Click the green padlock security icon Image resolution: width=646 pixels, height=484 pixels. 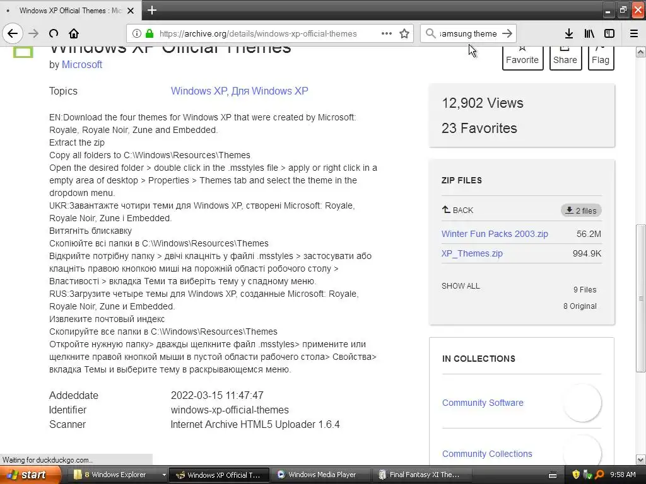pos(150,33)
